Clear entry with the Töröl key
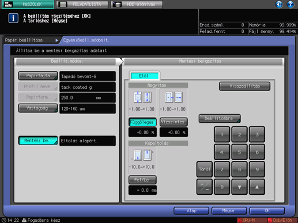The image size is (298, 223). pos(205,169)
